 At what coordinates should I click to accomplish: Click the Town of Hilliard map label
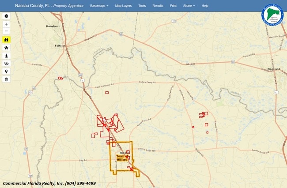click(122, 158)
